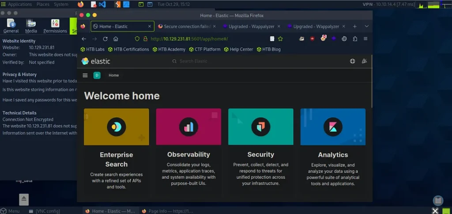Click the Analytics Kibana card icon
Image resolution: width=452 pixels, height=214 pixels.
pyautogui.click(x=333, y=127)
